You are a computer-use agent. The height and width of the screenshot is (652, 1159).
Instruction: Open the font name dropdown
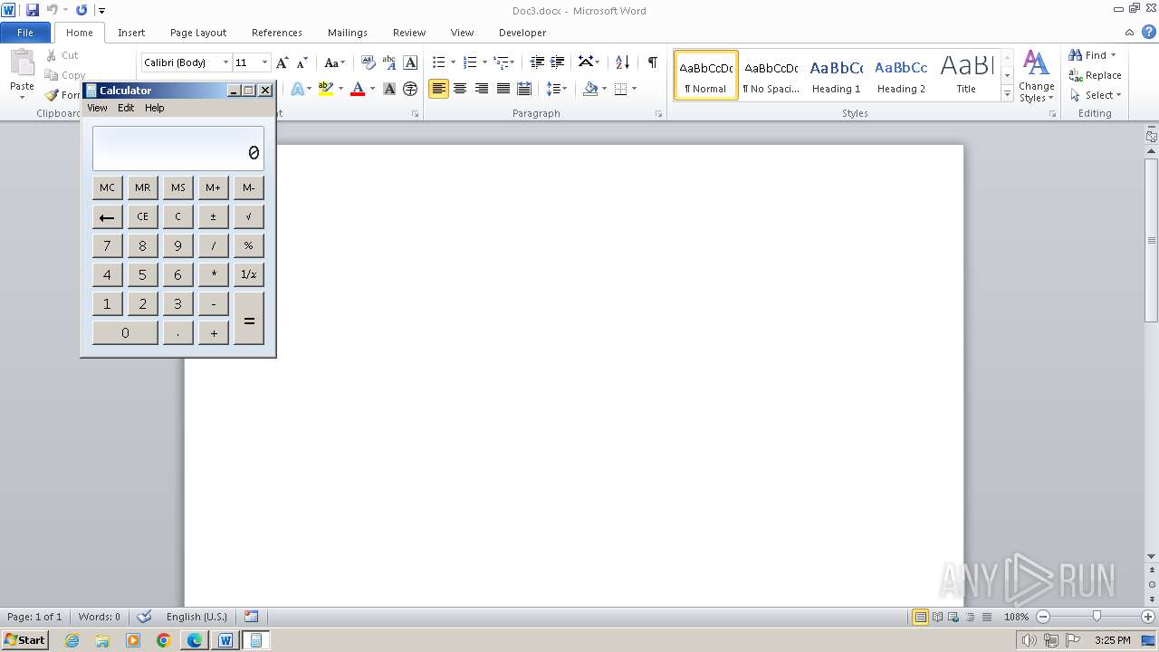225,62
